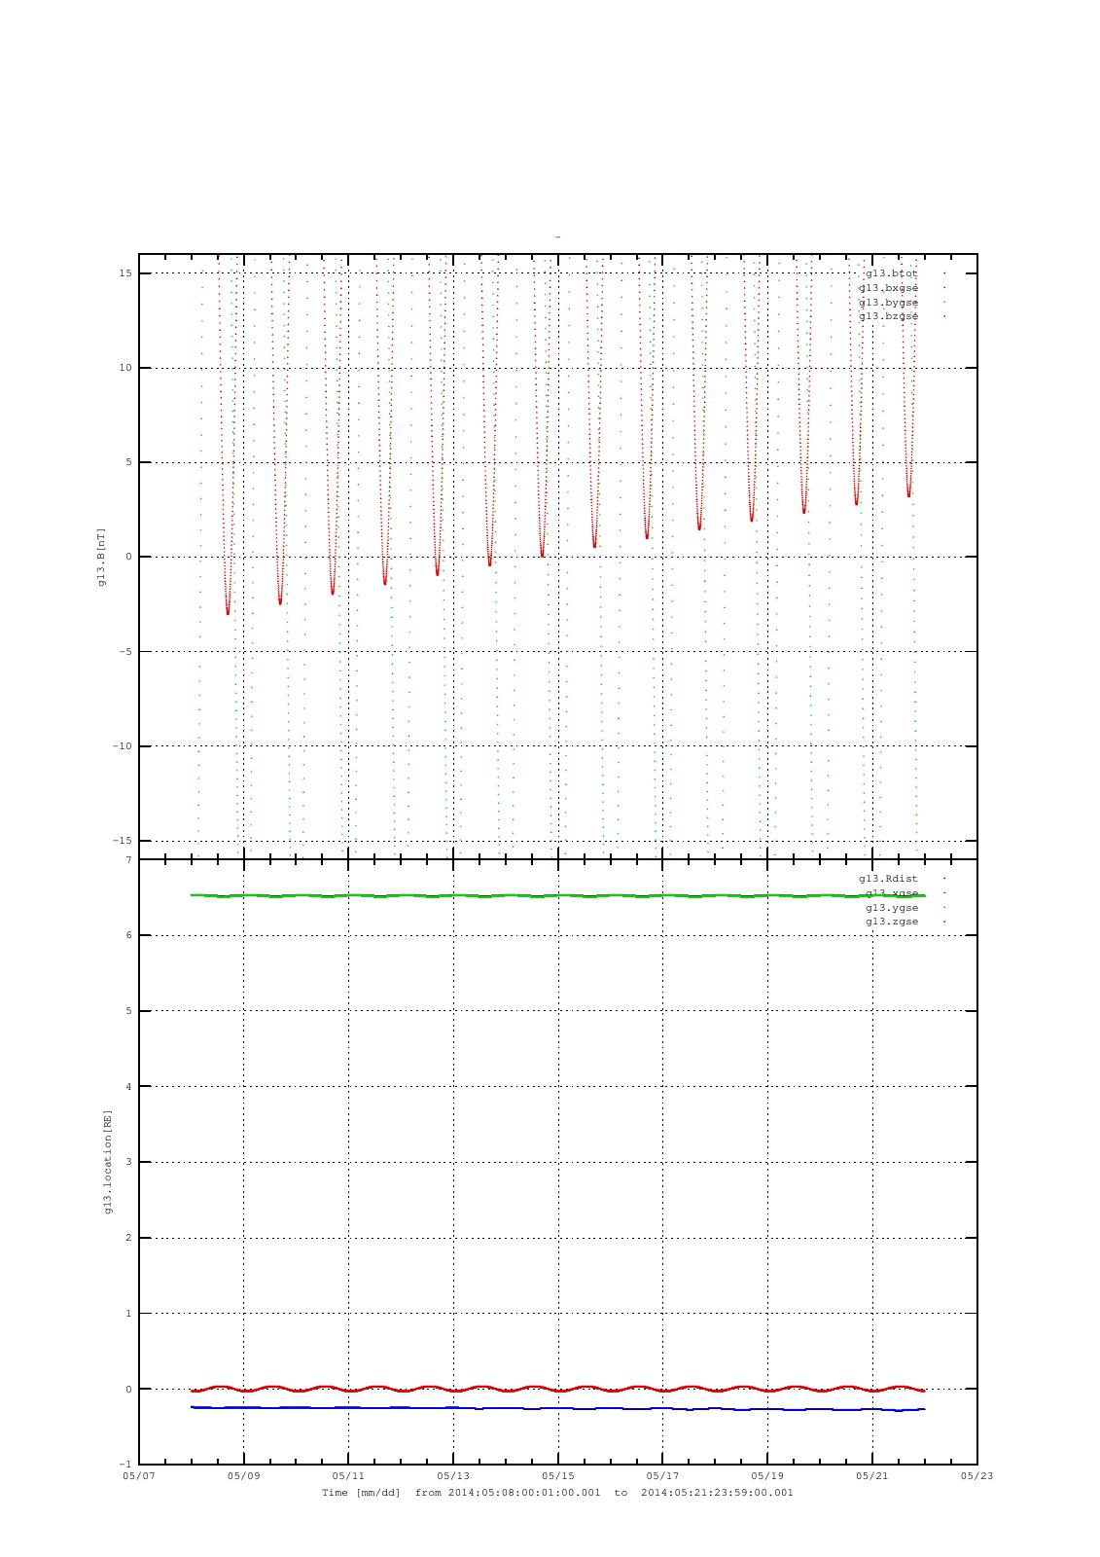Select the g13.bxgse legend label
This screenshot has width=1100, height=1557.
(888, 288)
